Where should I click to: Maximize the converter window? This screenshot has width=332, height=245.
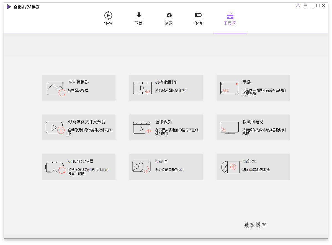point(318,6)
